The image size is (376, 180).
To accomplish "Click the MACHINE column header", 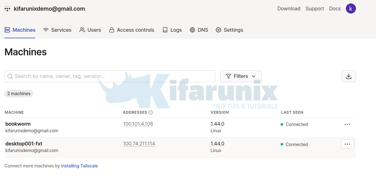I will point(14,112).
